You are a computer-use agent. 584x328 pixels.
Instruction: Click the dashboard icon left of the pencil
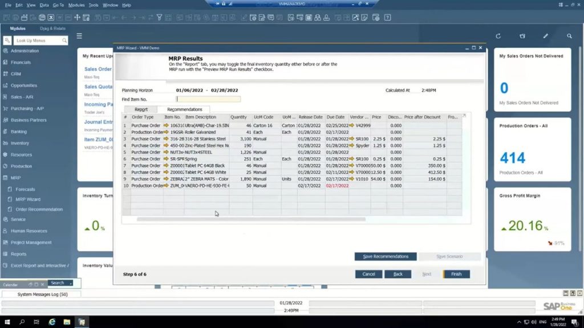522,36
